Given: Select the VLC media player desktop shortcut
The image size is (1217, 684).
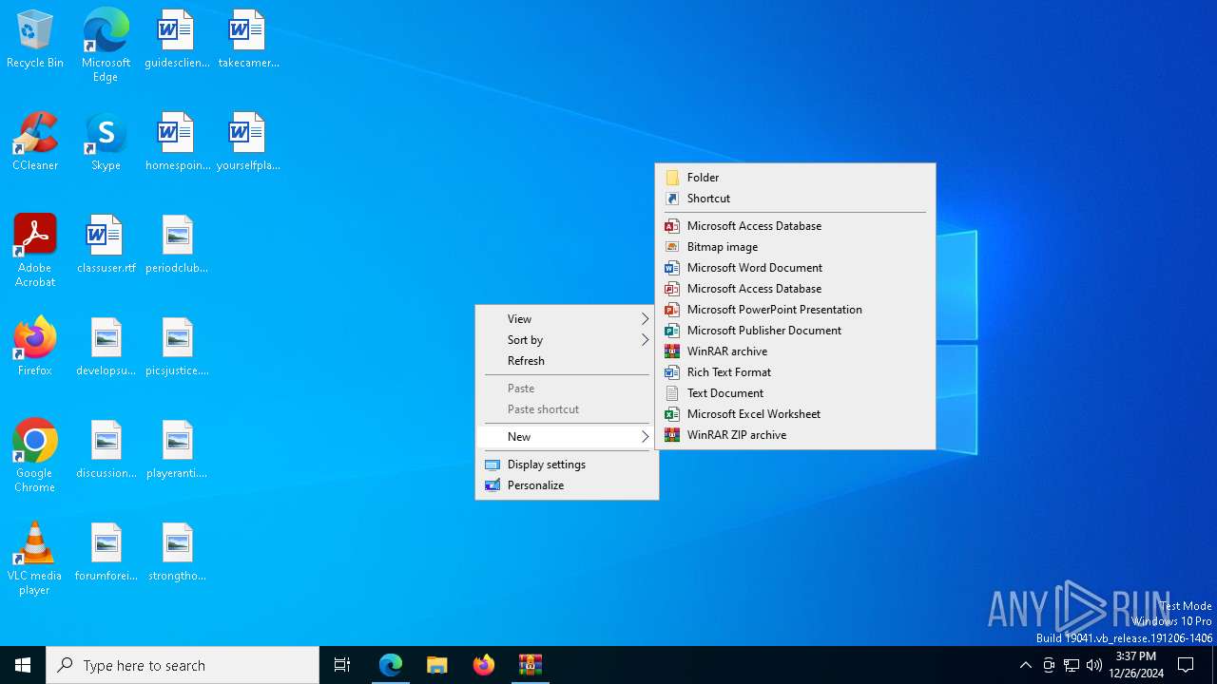Looking at the screenshot, I should tap(35, 558).
